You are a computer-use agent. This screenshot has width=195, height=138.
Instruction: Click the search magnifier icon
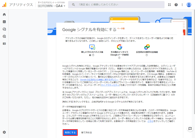tap(73, 5)
